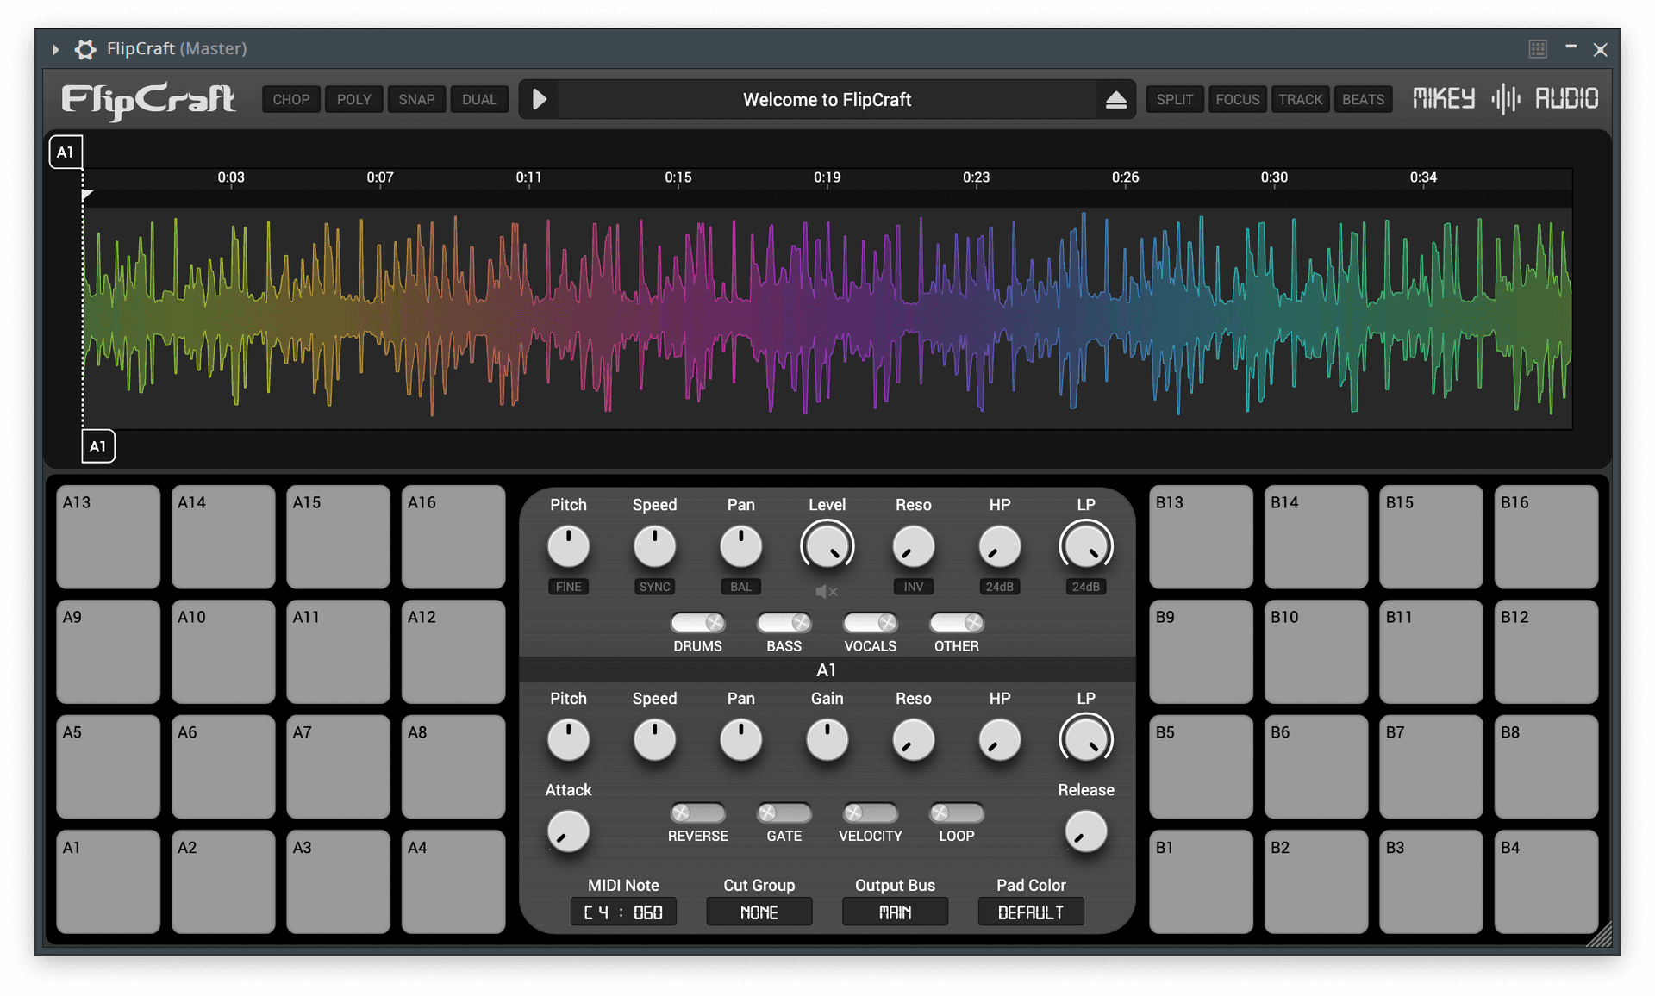
Task: Select pad A16
Action: (x=453, y=537)
